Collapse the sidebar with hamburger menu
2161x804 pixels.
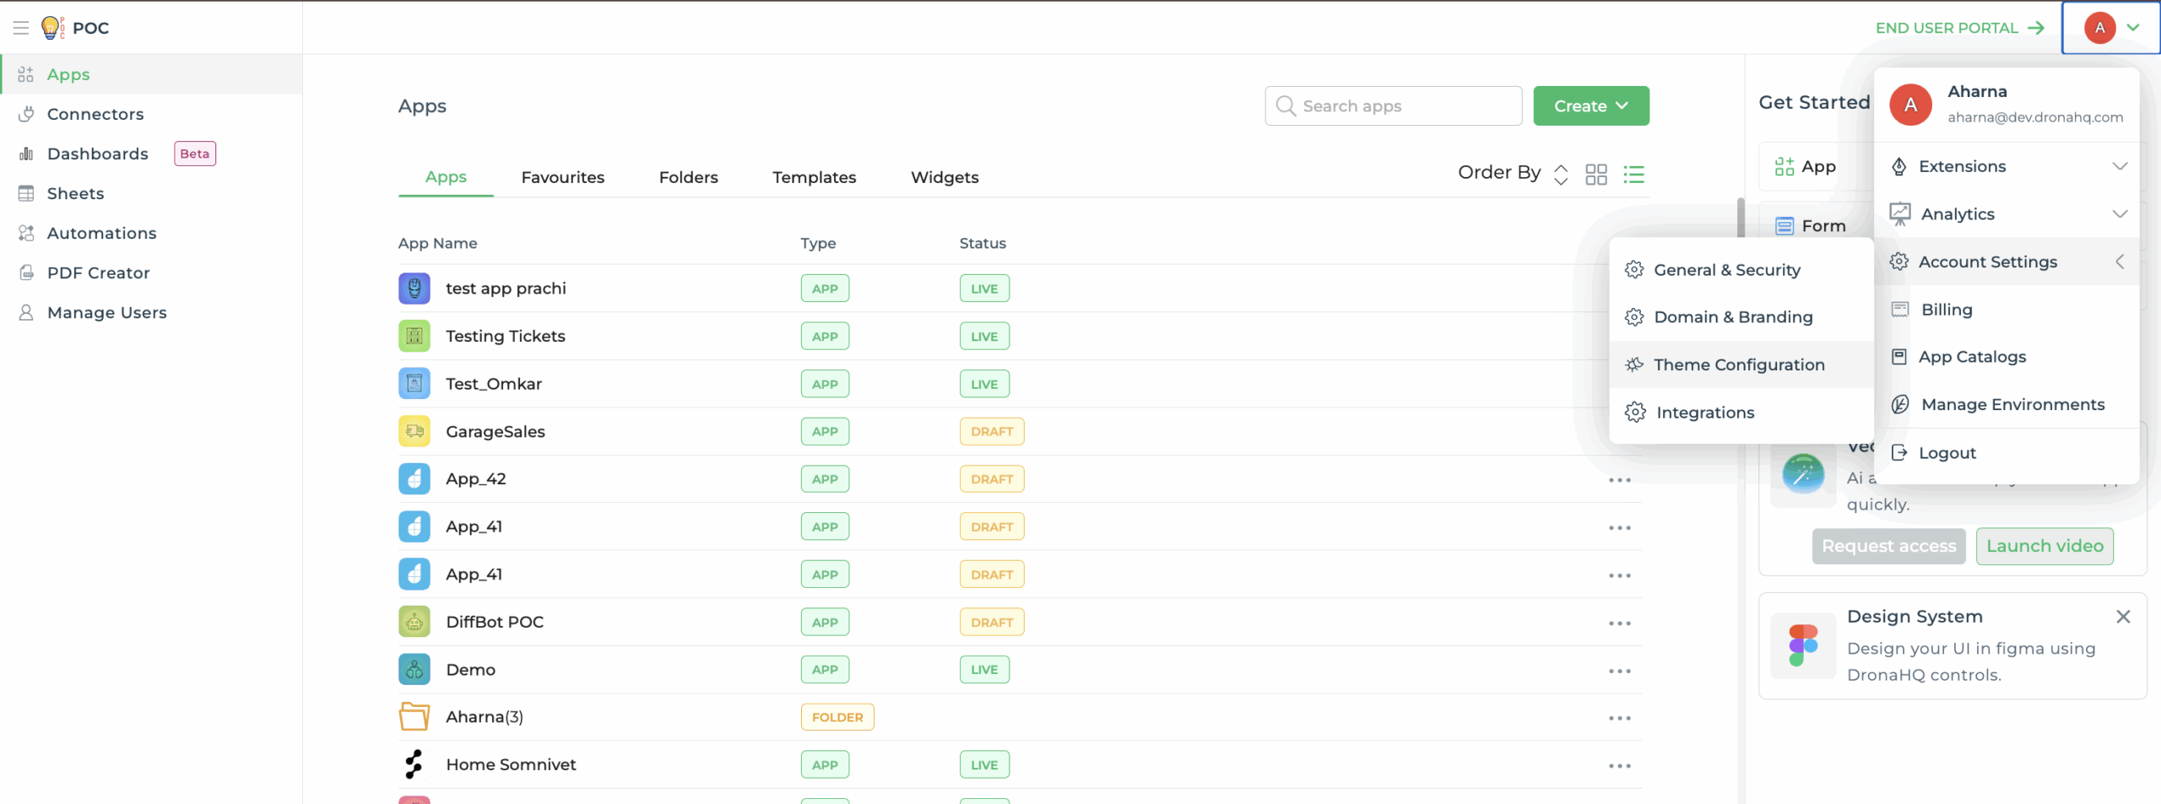(x=21, y=27)
